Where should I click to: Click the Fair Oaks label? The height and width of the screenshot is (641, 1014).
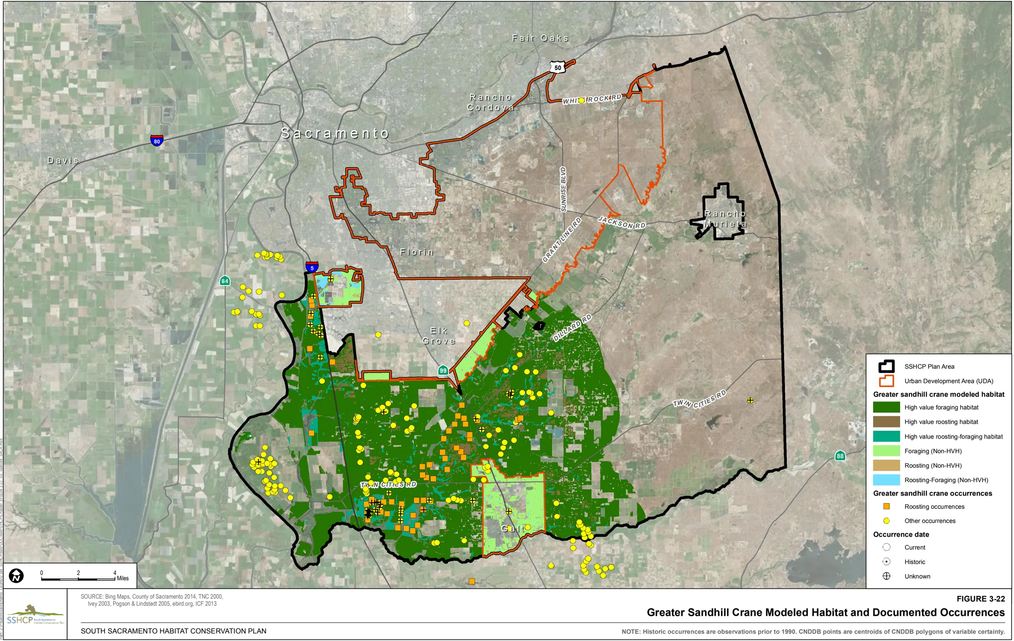pyautogui.click(x=540, y=38)
